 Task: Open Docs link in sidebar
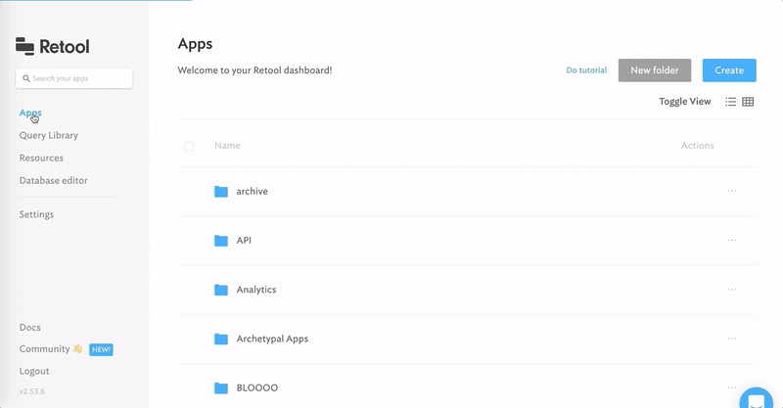pos(30,327)
